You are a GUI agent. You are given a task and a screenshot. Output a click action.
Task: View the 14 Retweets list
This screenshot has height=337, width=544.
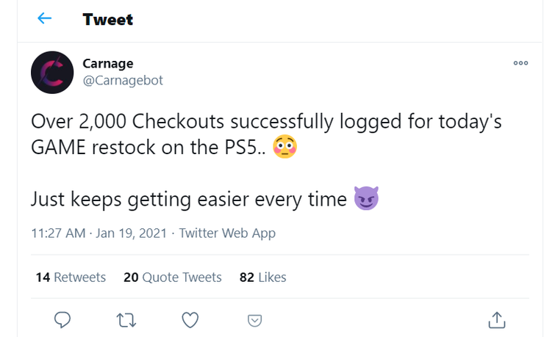tap(71, 278)
